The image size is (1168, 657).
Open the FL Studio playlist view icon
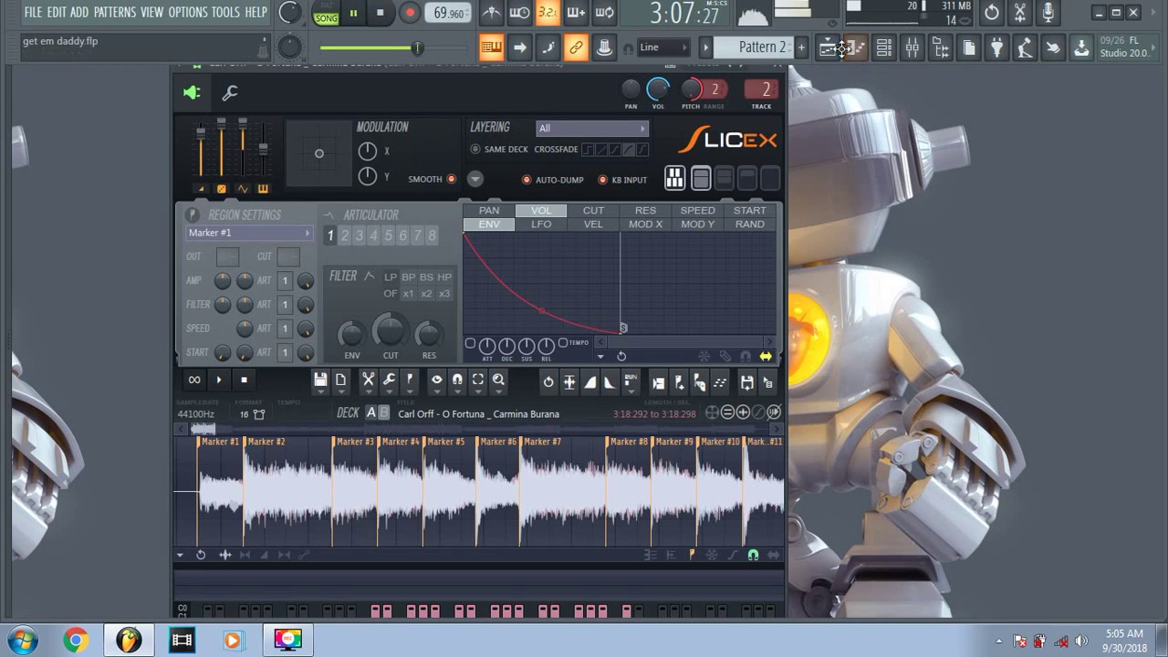coord(828,47)
